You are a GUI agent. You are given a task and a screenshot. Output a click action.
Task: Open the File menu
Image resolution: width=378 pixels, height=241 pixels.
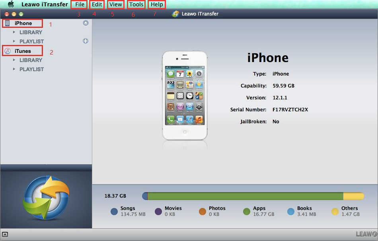click(80, 5)
